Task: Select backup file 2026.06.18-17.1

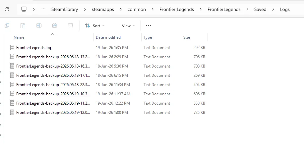Action: coord(53,75)
